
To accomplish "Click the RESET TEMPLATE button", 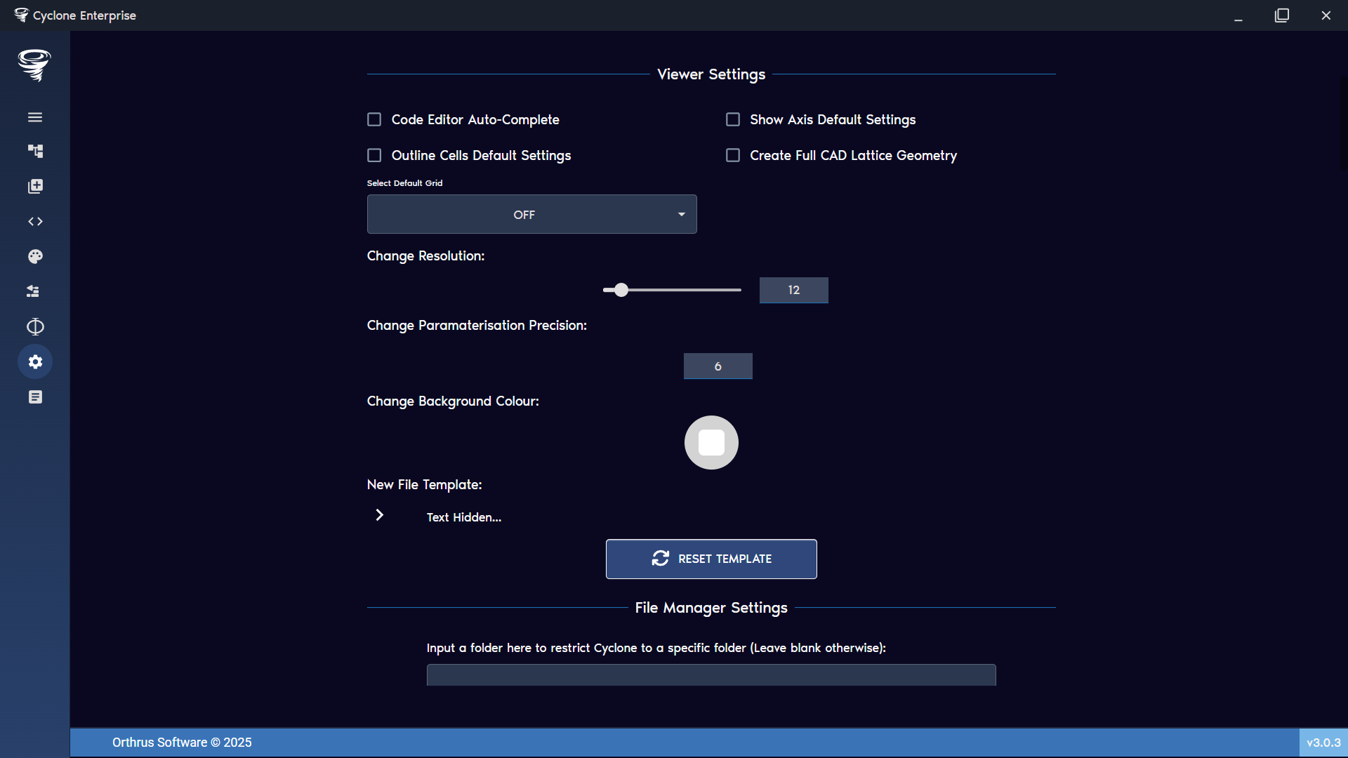I will 711,559.
